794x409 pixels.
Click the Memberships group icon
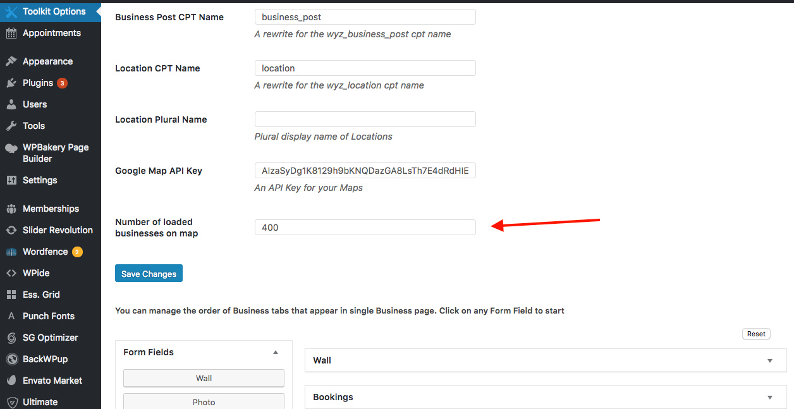[11, 209]
